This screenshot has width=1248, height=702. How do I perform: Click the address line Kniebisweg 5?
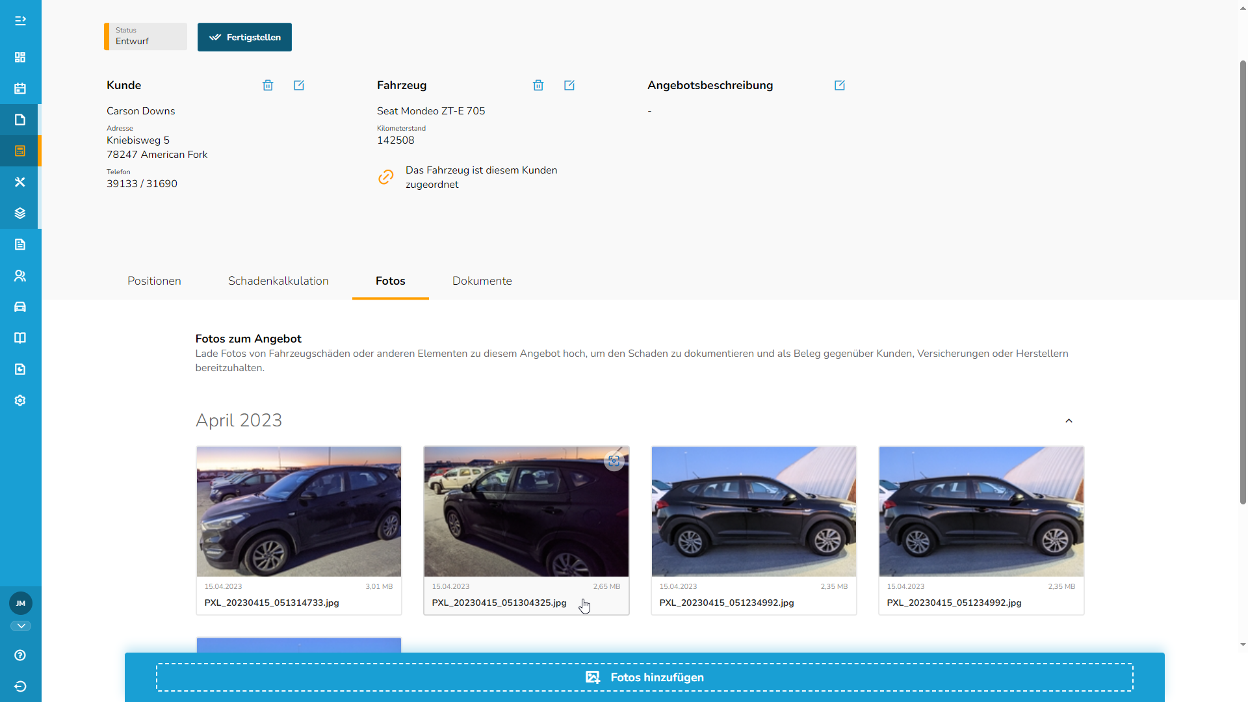pyautogui.click(x=138, y=140)
